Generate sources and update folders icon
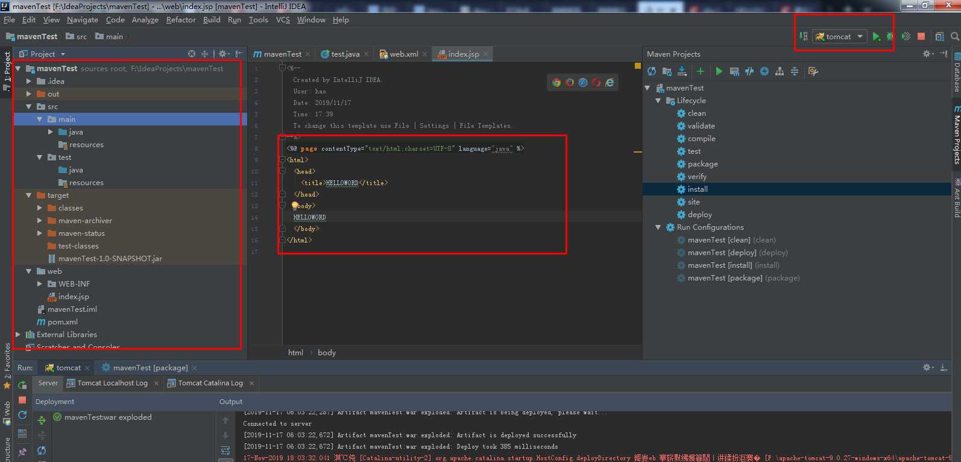This screenshot has height=462, width=961. pyautogui.click(x=667, y=71)
